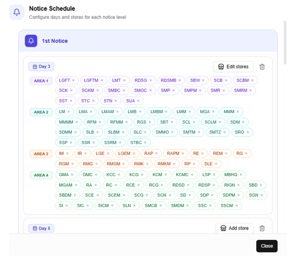Close the Notice Schedule dialog
The image size is (289, 257).
click(x=267, y=246)
